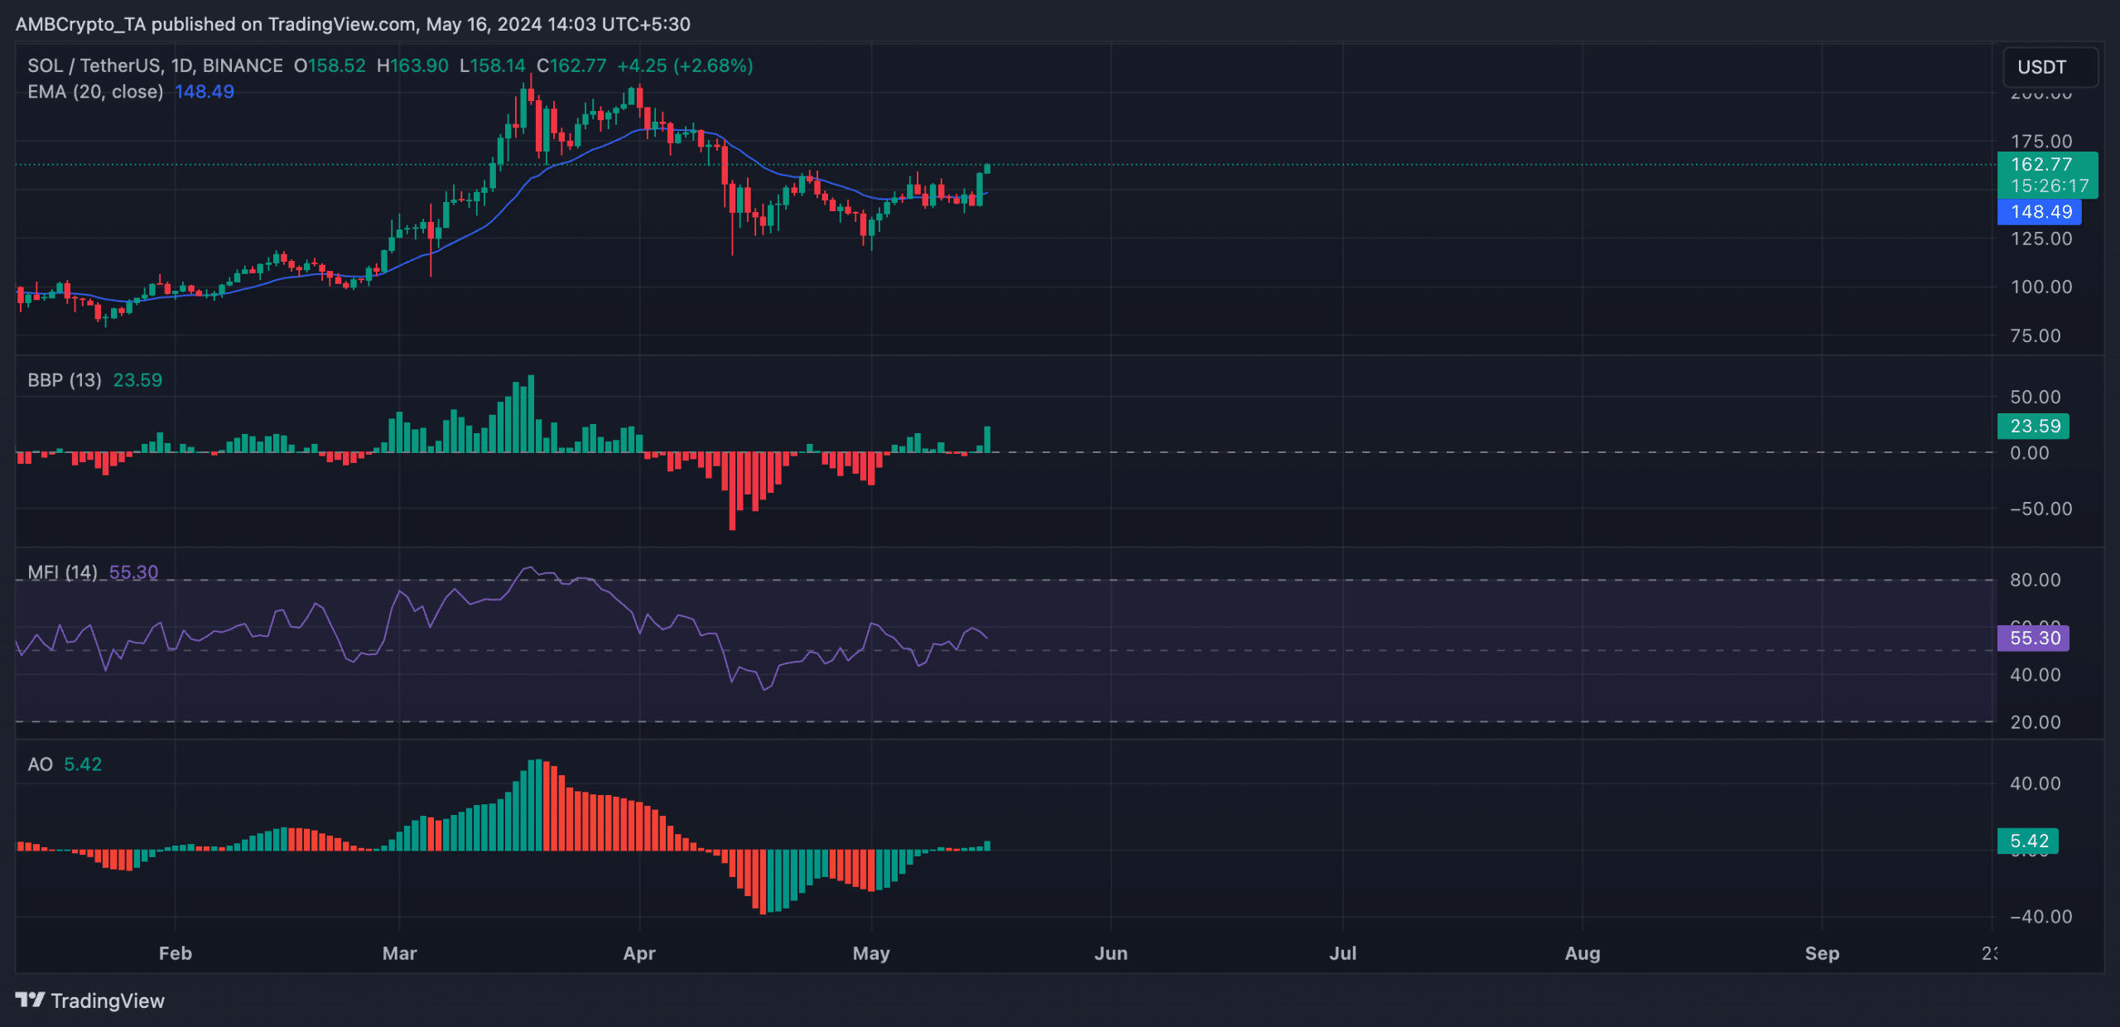Click the 15:26:17 bar countdown timer

click(x=2050, y=186)
